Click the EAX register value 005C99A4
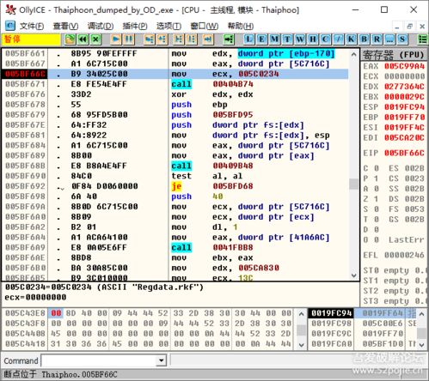The height and width of the screenshot is (381, 429). pos(404,66)
